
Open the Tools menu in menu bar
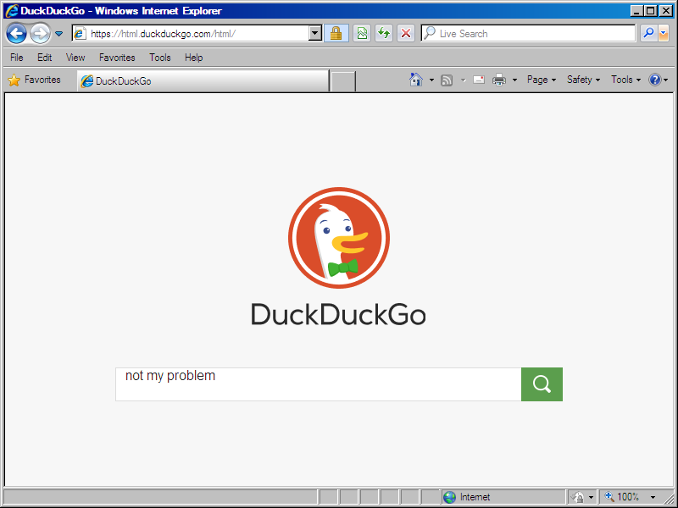tap(160, 58)
